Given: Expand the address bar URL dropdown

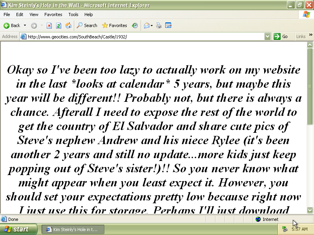Looking at the screenshot, I should 267,36.
